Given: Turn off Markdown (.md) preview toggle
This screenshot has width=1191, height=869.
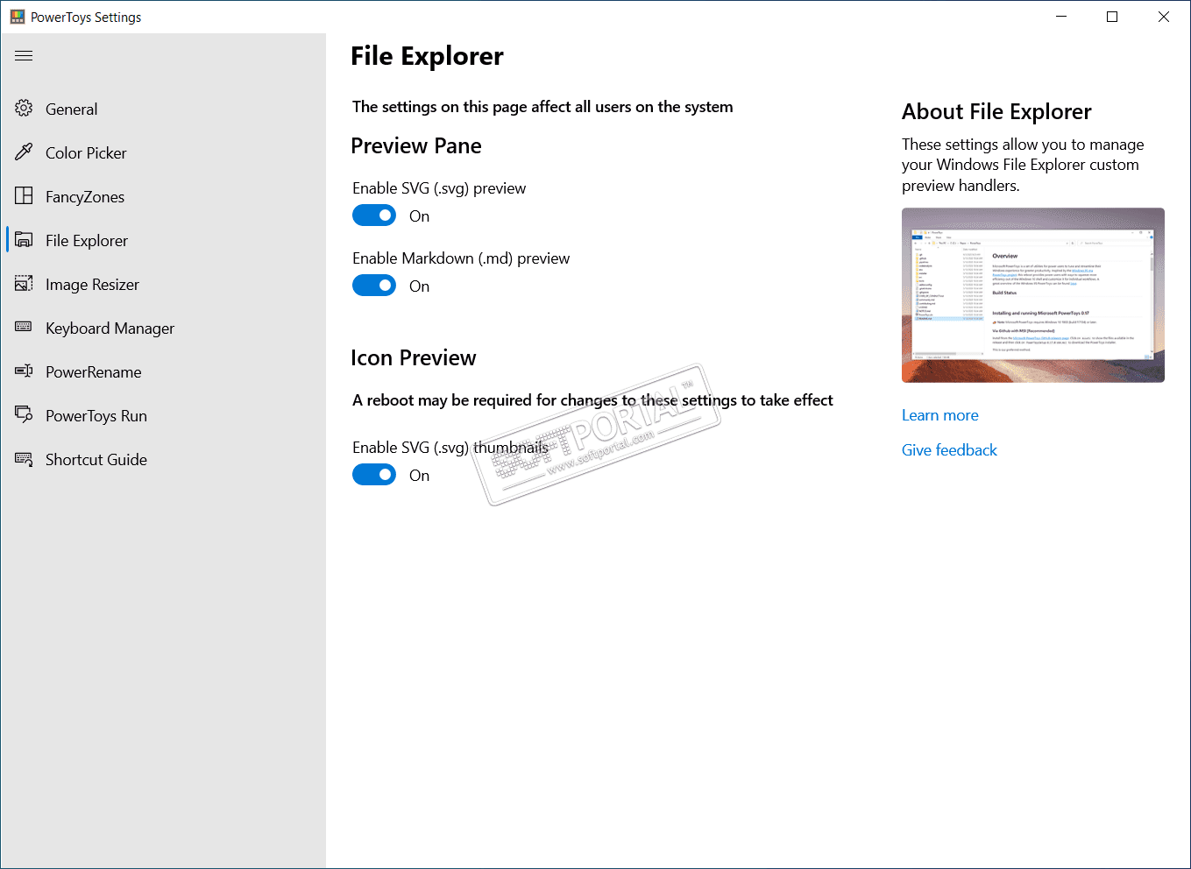Looking at the screenshot, I should (374, 286).
